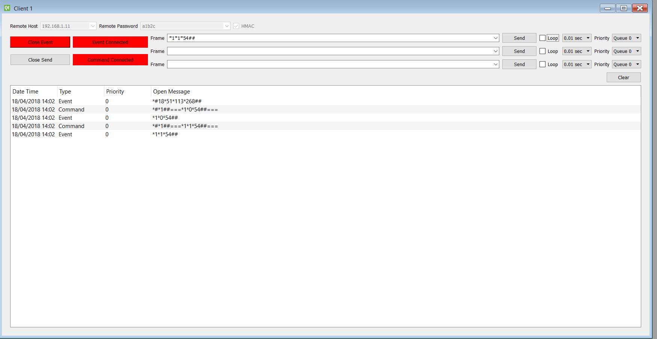Viewport: 657px width, 339px height.
Task: Click the Qt icon in title bar
Action: [7, 8]
